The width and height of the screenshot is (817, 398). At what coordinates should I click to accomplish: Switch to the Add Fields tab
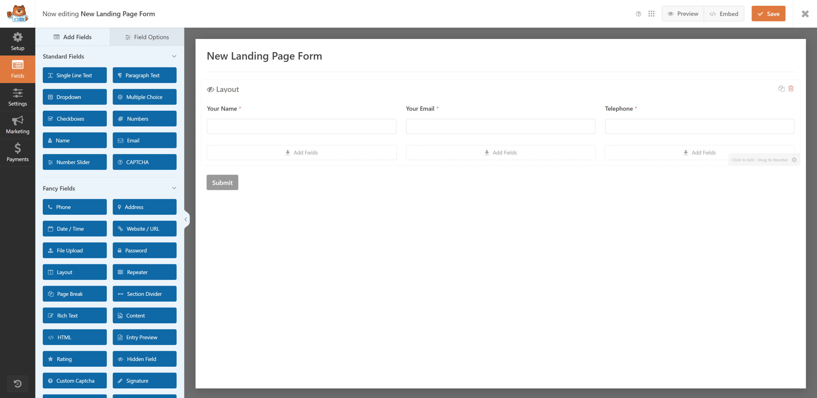tap(72, 37)
